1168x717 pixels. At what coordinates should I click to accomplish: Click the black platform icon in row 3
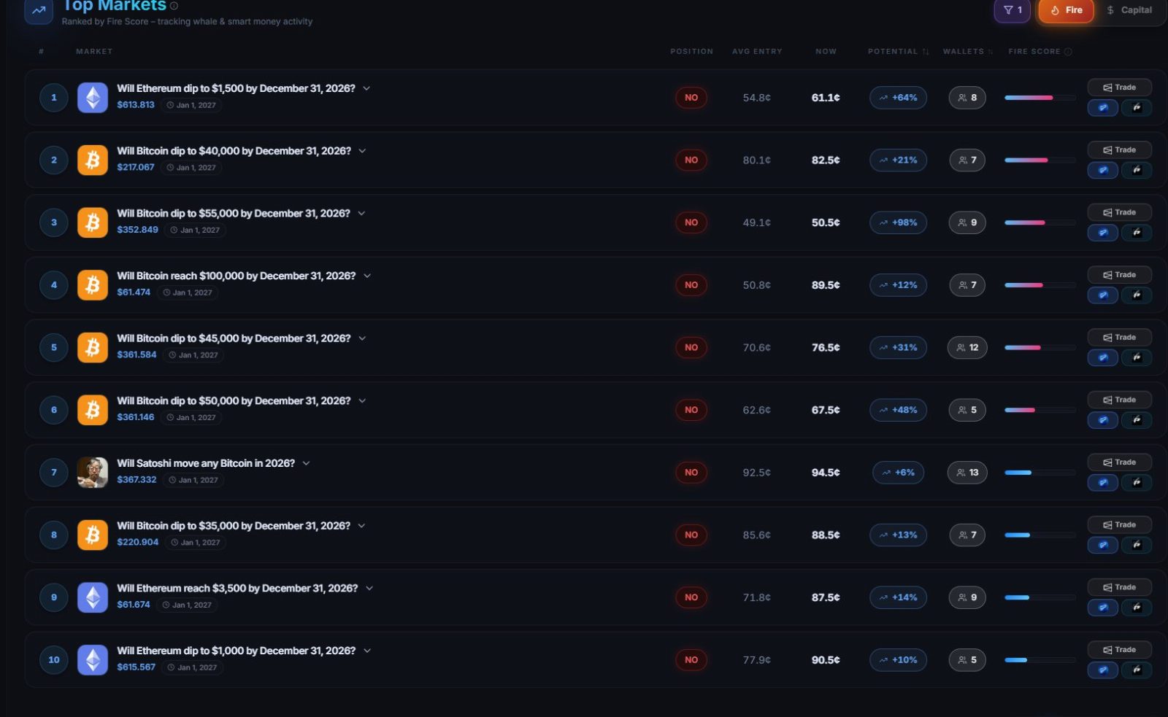1137,233
